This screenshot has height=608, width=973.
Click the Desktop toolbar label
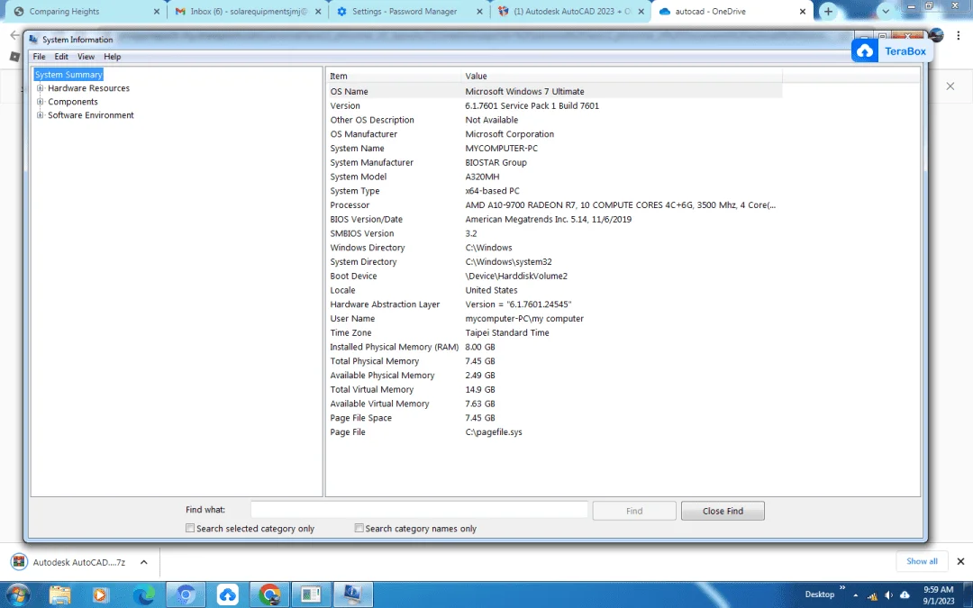pos(819,594)
